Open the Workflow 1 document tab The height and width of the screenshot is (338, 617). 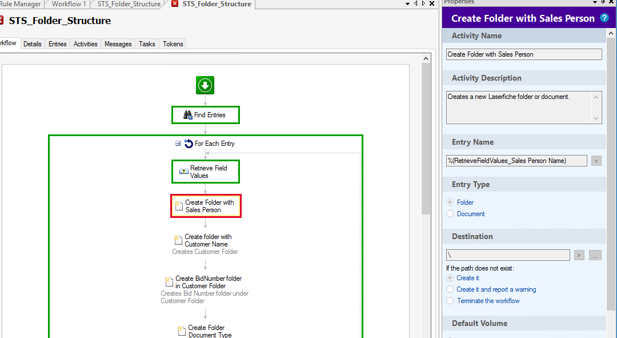tap(69, 4)
